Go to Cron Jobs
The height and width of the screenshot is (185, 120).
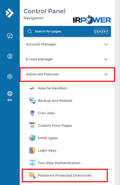click(46, 113)
